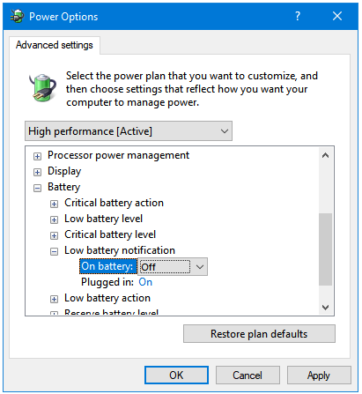Expand Critical battery action plus icon
The image size is (362, 394).
point(54,204)
